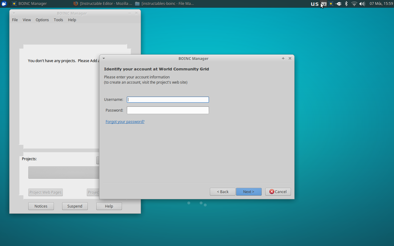This screenshot has width=394, height=246.
Task: Focus the Password input field
Action: coord(168,110)
